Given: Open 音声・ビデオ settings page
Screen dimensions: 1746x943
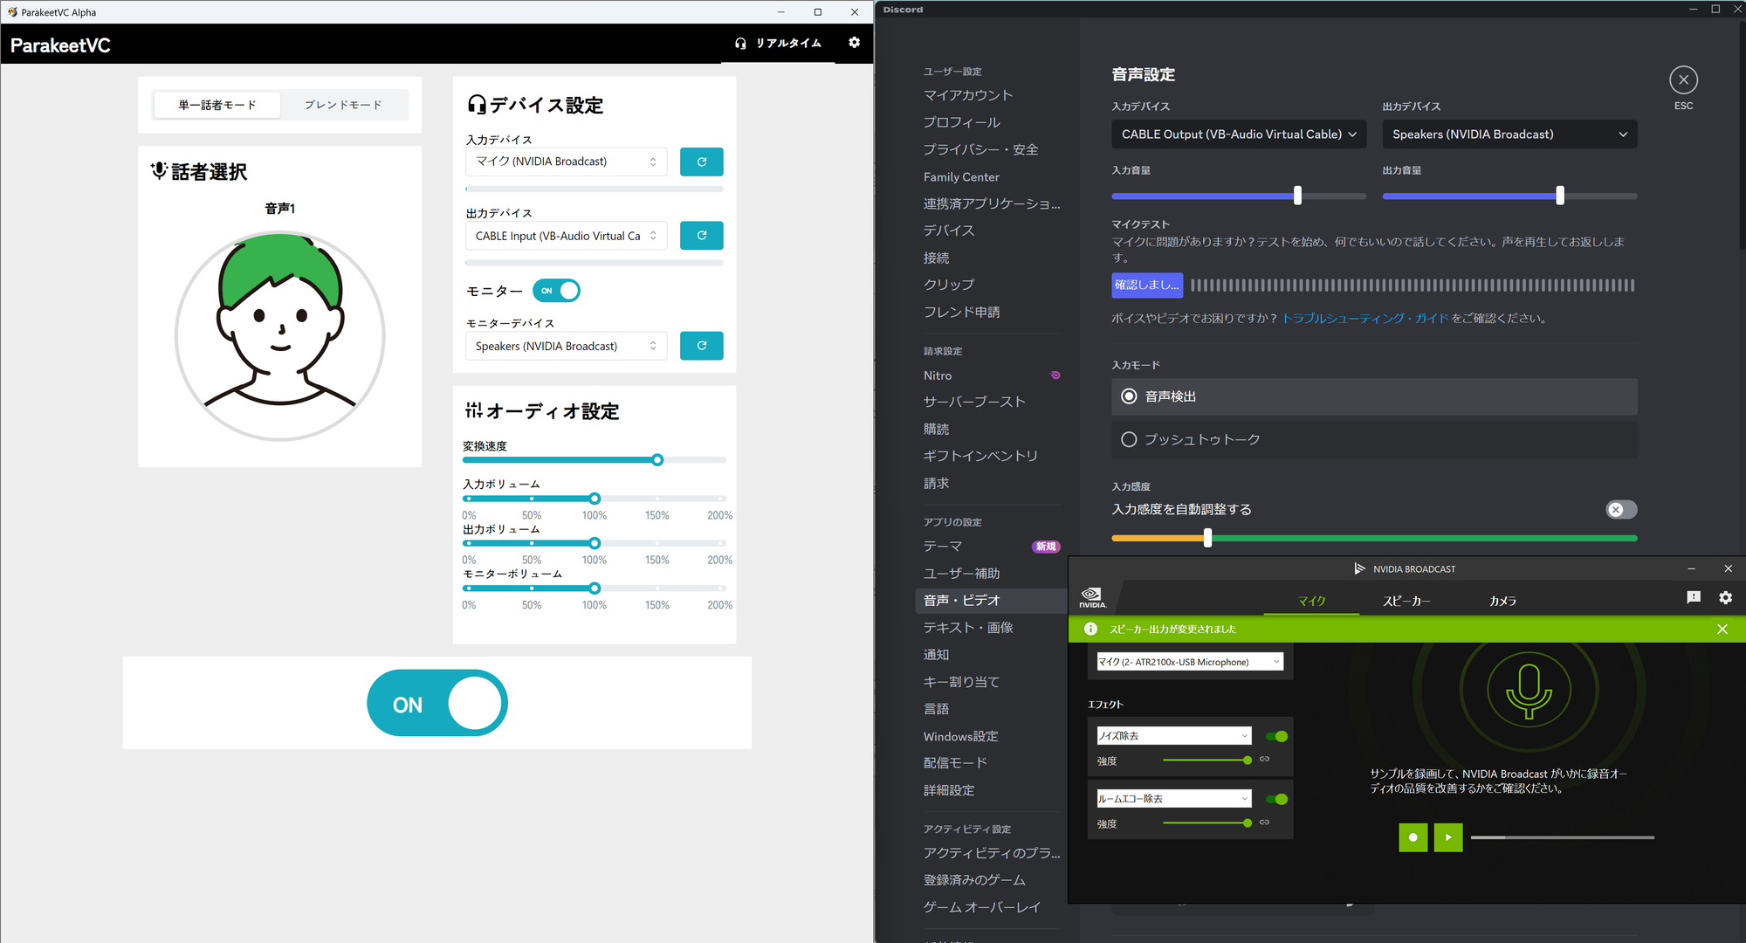Looking at the screenshot, I should (989, 601).
